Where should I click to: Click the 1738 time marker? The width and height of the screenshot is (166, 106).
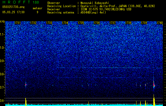click(x=129, y=23)
